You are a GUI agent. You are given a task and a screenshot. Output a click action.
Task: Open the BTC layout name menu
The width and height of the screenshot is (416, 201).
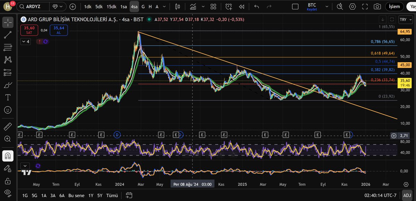point(312,6)
